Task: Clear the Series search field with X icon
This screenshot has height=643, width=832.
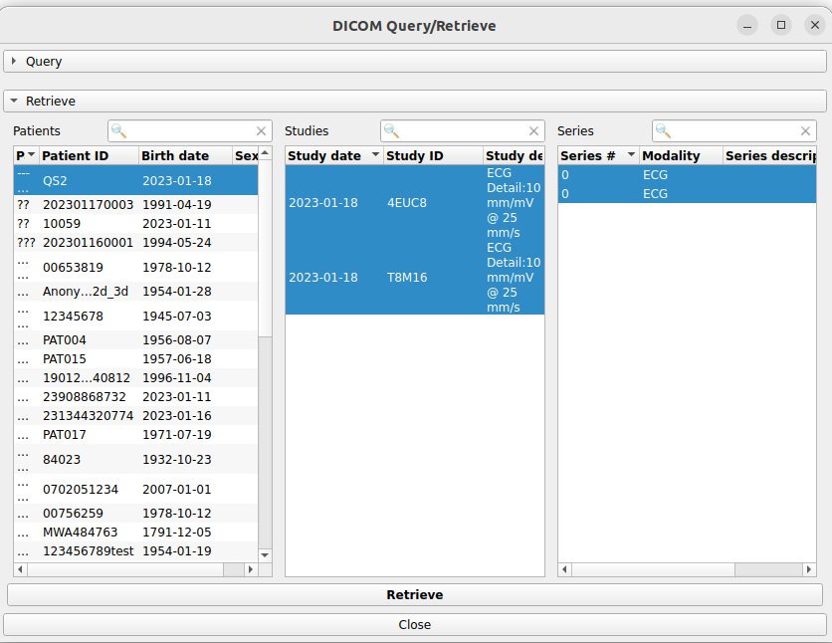Action: tap(806, 131)
